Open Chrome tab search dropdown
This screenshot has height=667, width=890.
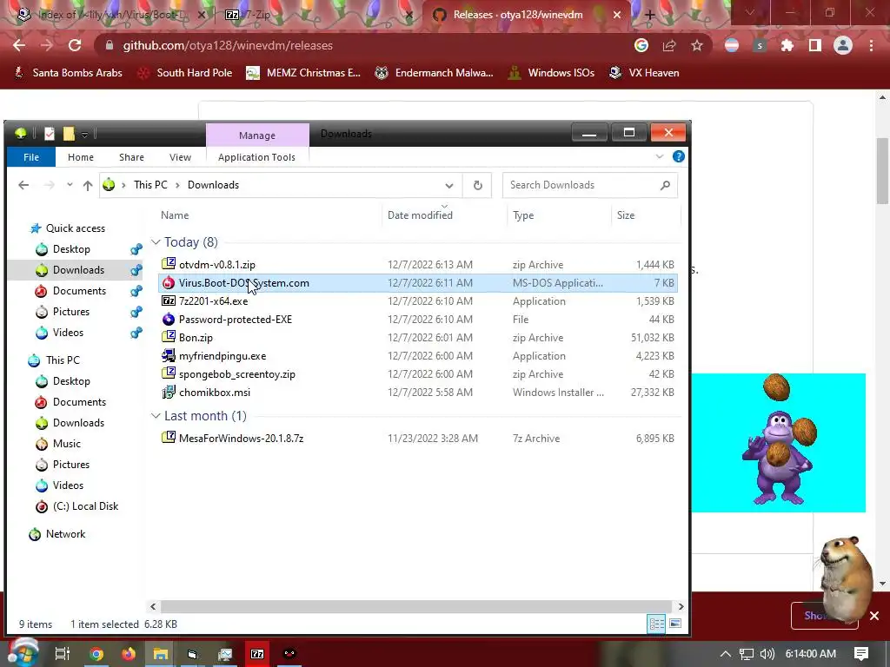tap(749, 12)
